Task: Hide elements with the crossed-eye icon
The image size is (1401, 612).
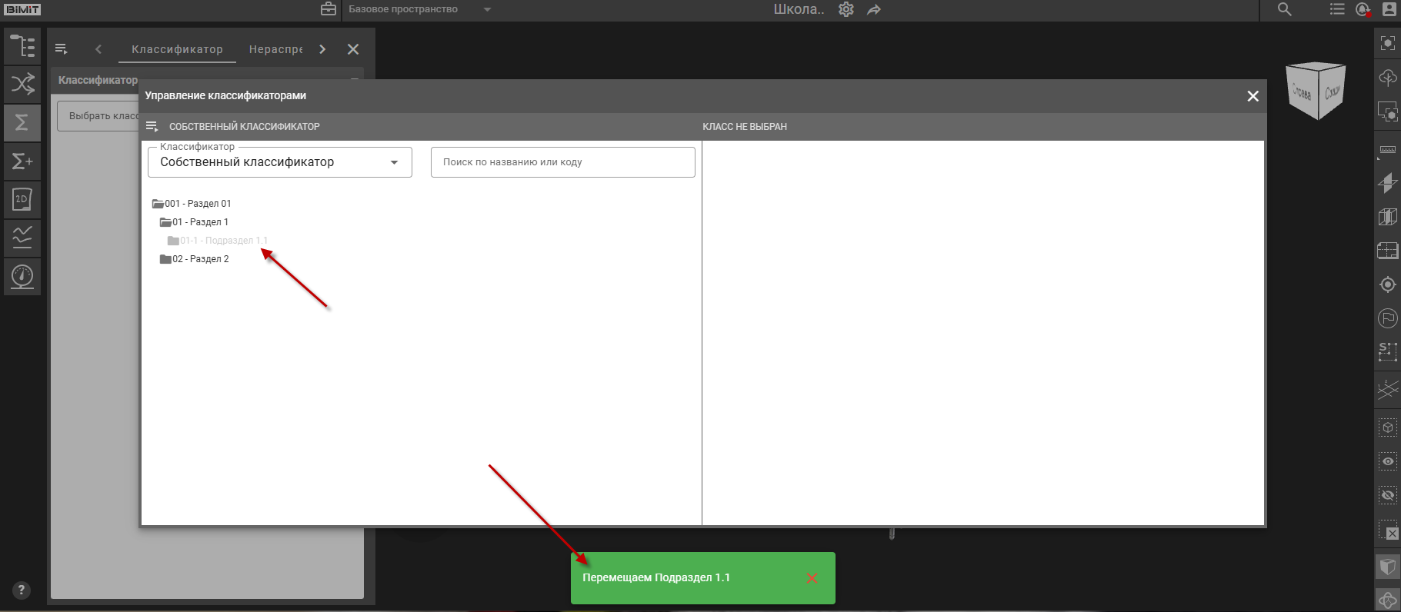Action: (x=1387, y=496)
